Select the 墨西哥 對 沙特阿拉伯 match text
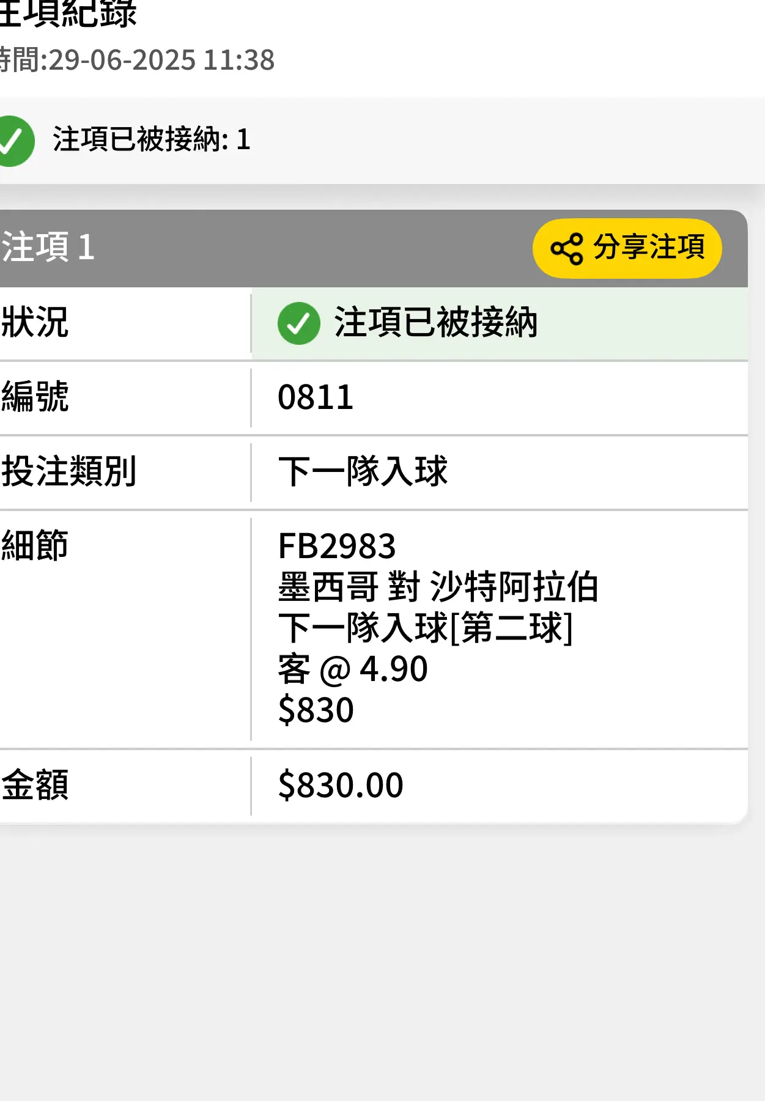 438,587
